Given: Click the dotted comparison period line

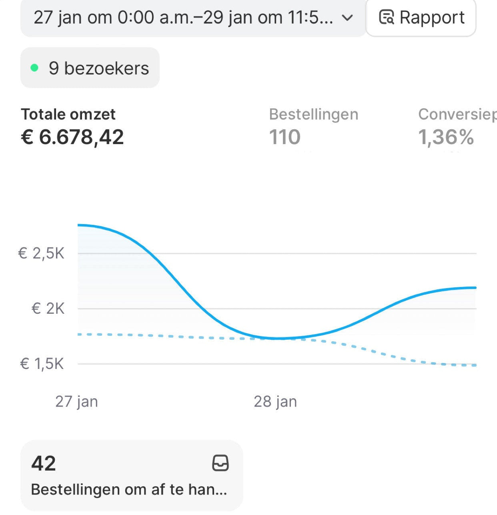Looking at the screenshot, I should click(x=160, y=336).
